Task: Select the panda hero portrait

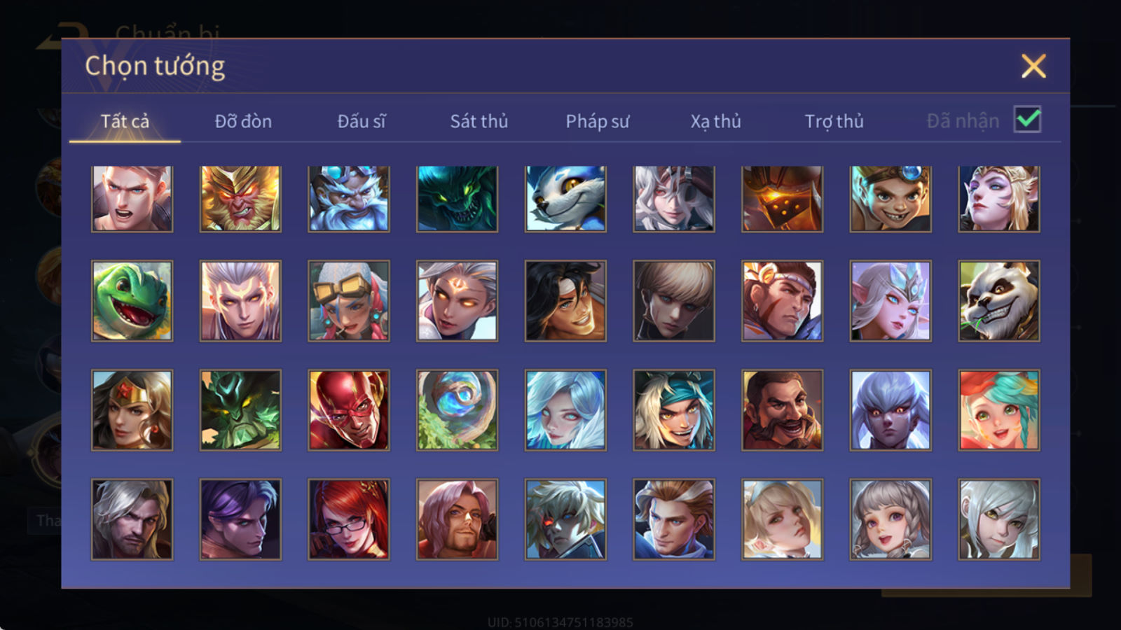Action: coord(999,301)
